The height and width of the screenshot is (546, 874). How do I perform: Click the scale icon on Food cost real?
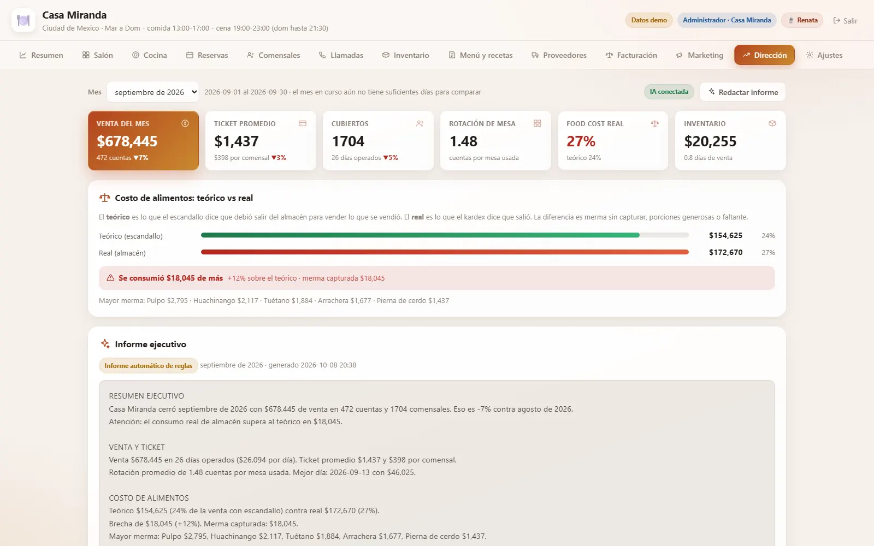click(655, 123)
